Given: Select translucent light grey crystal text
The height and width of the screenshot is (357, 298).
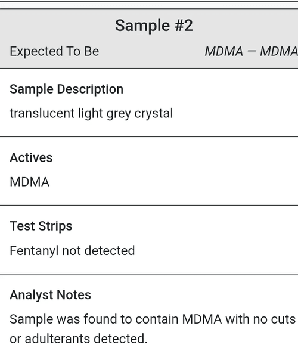Looking at the screenshot, I should click(x=91, y=113).
